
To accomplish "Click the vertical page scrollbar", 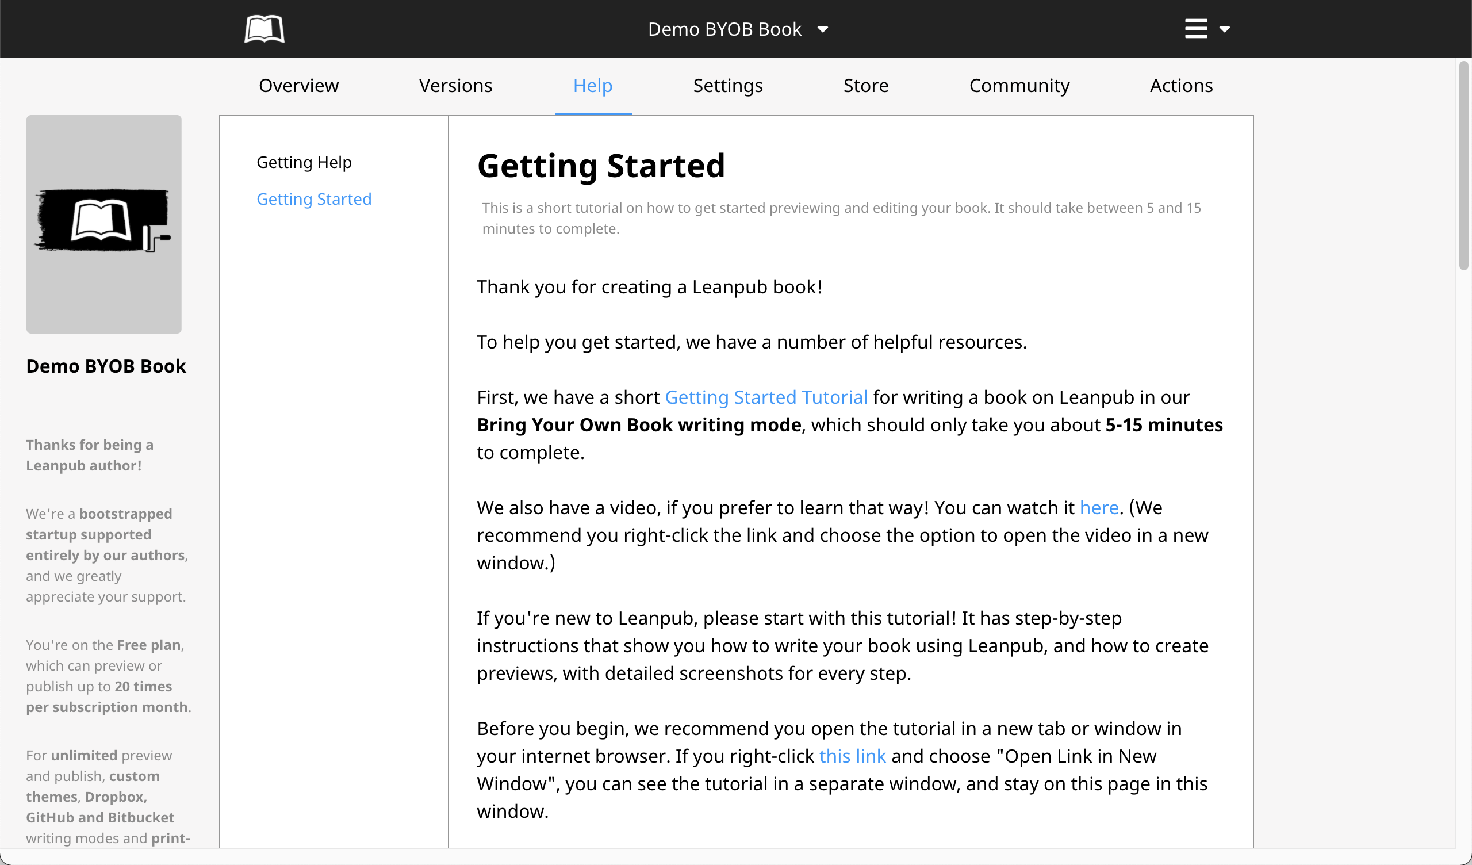I will pyautogui.click(x=1463, y=167).
